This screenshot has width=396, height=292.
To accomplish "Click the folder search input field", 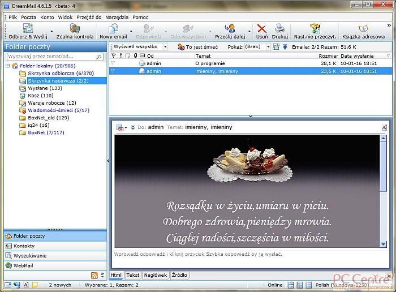I will point(51,57).
